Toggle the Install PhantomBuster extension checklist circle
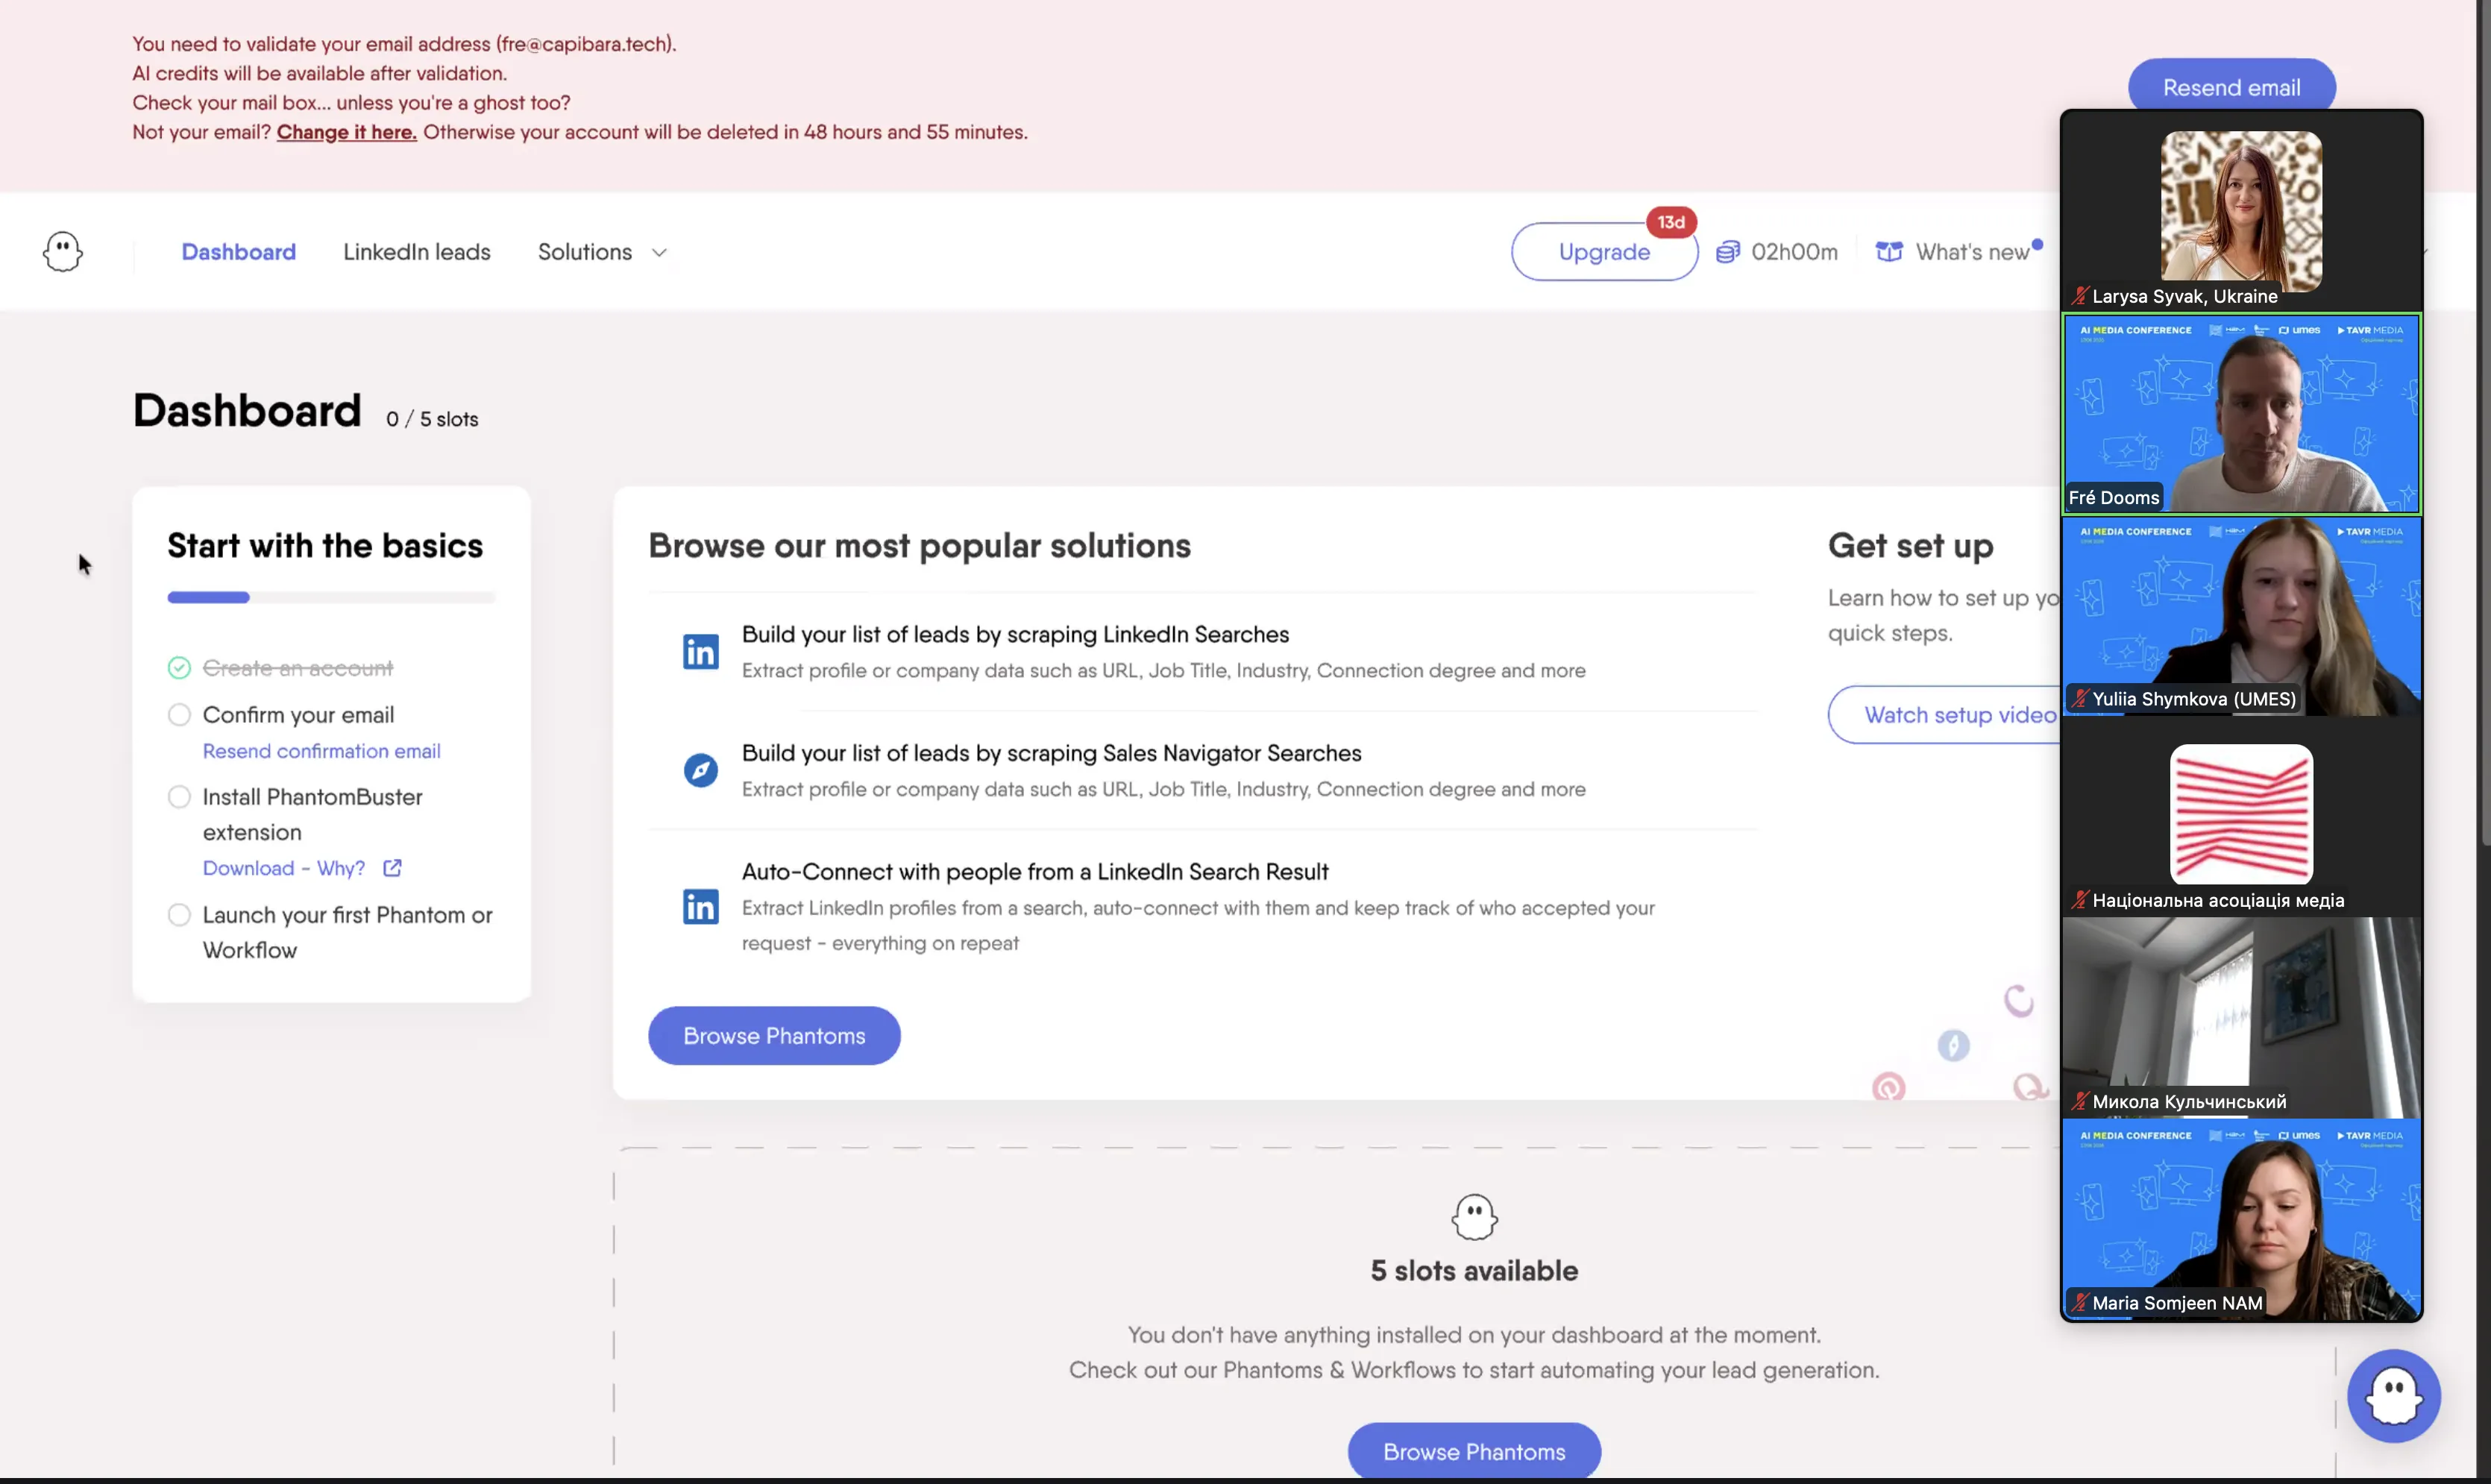The width and height of the screenshot is (2491, 1484). click(x=179, y=797)
